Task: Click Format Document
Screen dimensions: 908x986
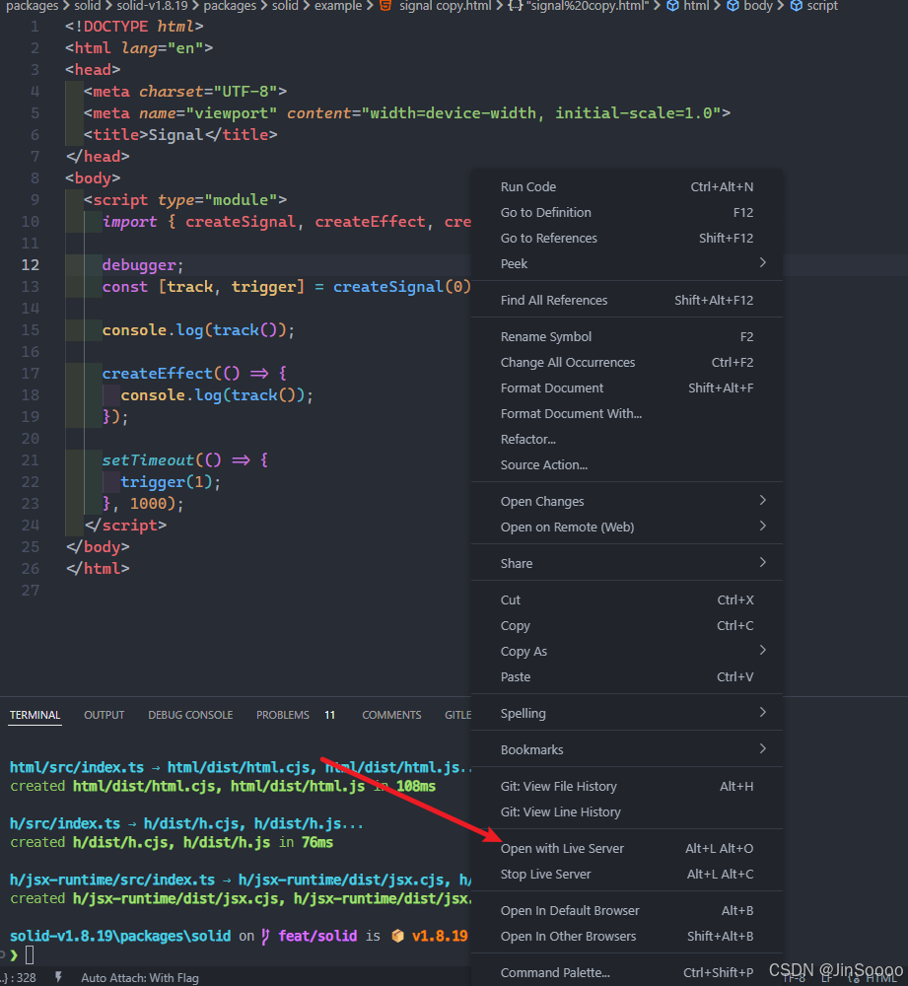Action: pos(626,388)
